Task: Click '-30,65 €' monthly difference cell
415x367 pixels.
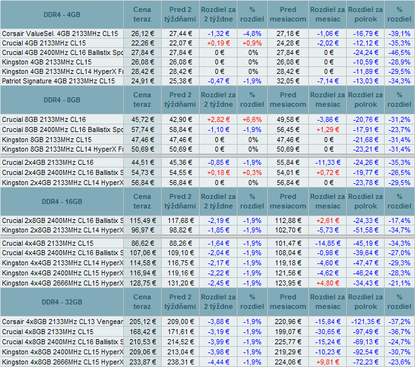Action: tap(328, 332)
